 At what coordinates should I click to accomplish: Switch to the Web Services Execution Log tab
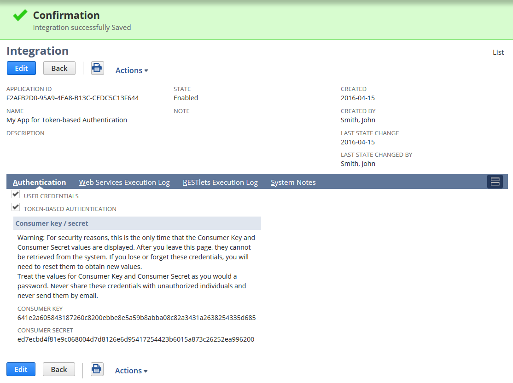(124, 182)
